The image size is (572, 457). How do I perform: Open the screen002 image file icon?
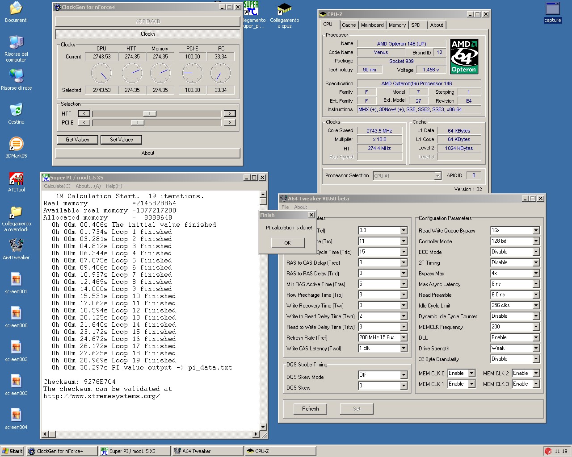pyautogui.click(x=16, y=351)
